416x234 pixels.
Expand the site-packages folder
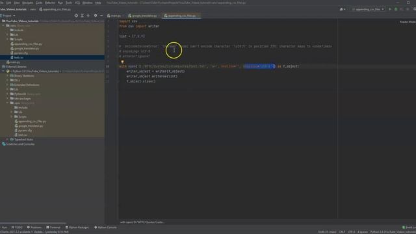pos(7,98)
